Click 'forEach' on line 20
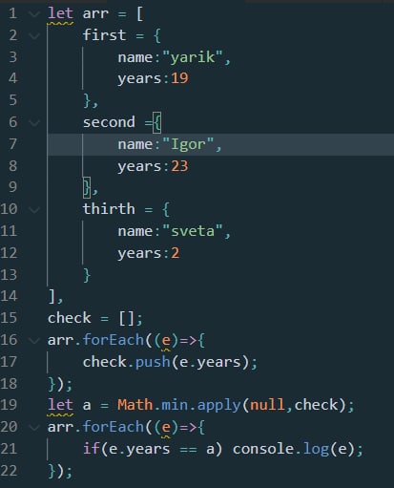 [x=114, y=427]
